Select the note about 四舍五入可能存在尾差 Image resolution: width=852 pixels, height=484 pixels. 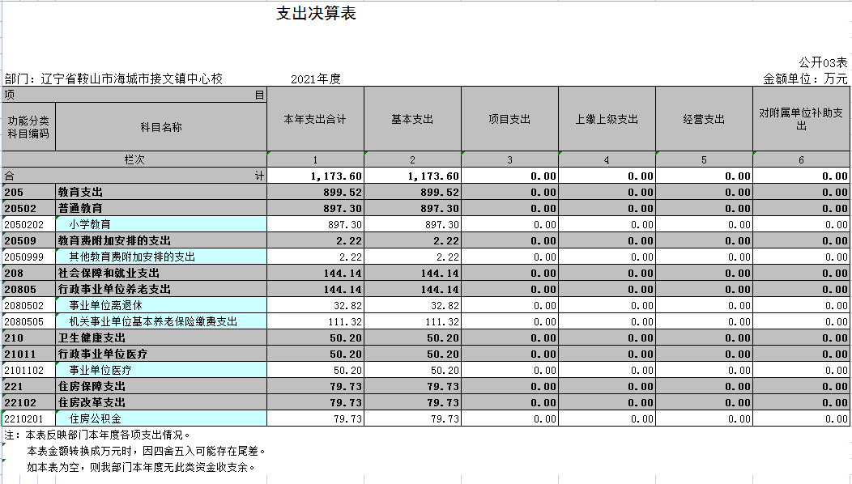click(x=147, y=452)
